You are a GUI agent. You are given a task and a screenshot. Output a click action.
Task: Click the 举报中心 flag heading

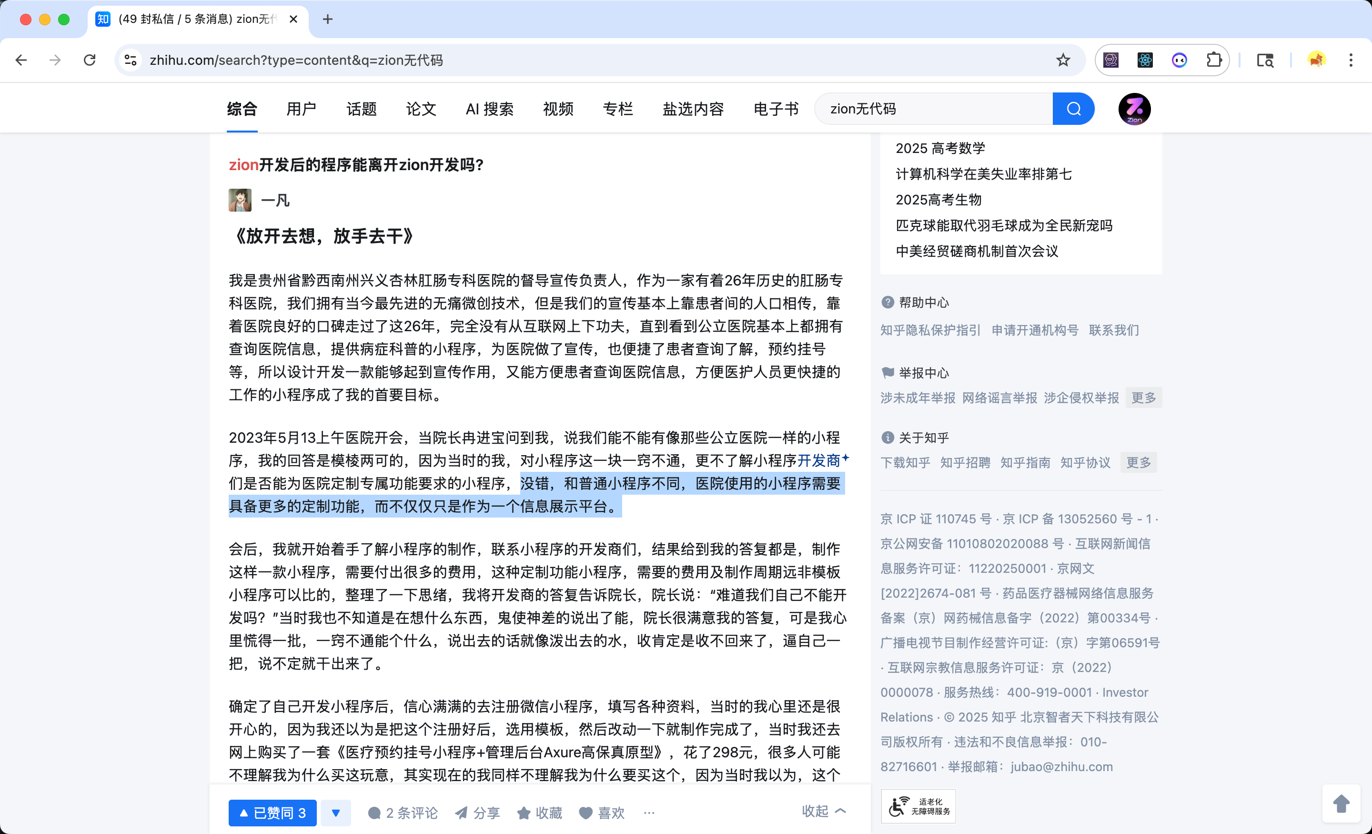[x=916, y=373]
